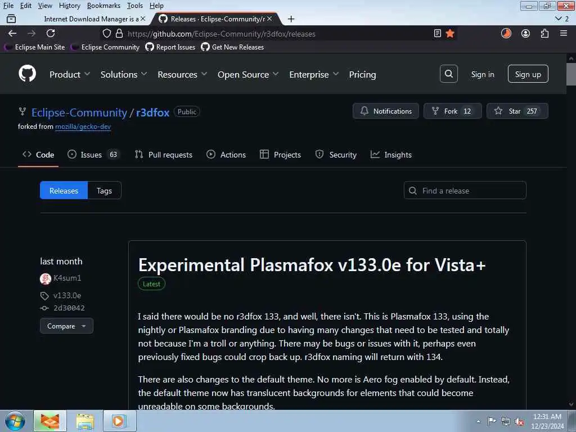
Task: Select the Security tab
Action: pyautogui.click(x=336, y=155)
